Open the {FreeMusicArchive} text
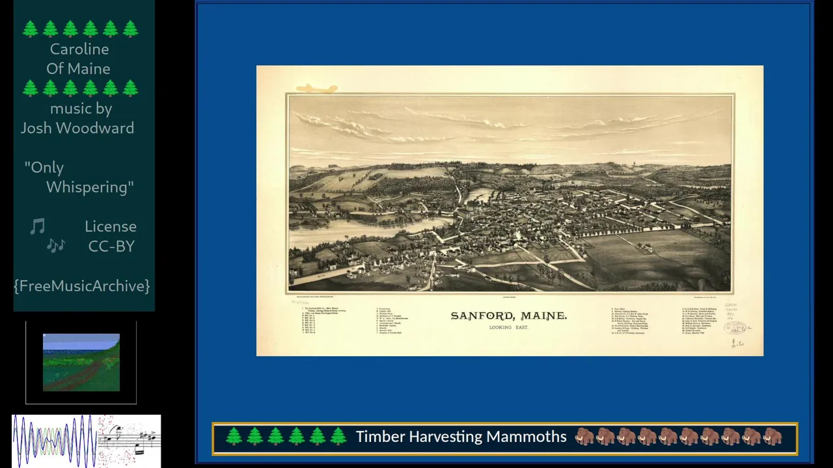The width and height of the screenshot is (833, 468). click(82, 286)
